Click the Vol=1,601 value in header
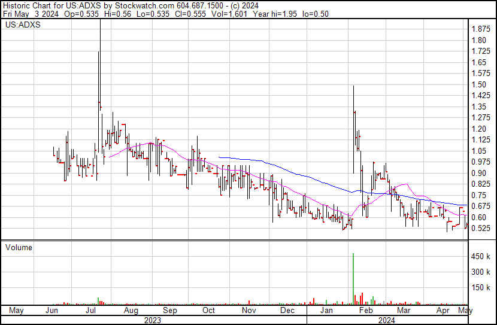The width and height of the screenshot is (497, 325). (x=229, y=14)
